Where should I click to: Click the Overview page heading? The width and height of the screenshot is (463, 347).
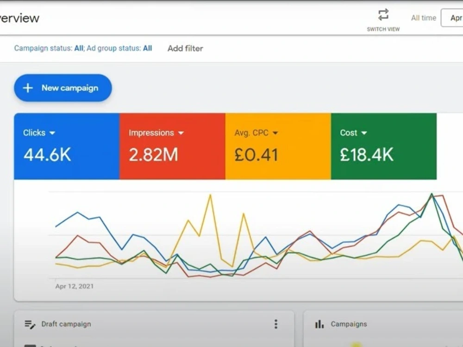19,19
